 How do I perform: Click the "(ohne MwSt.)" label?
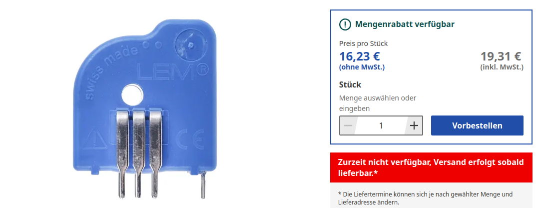(x=362, y=67)
